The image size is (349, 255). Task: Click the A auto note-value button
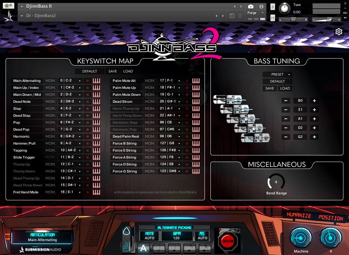[144, 248]
